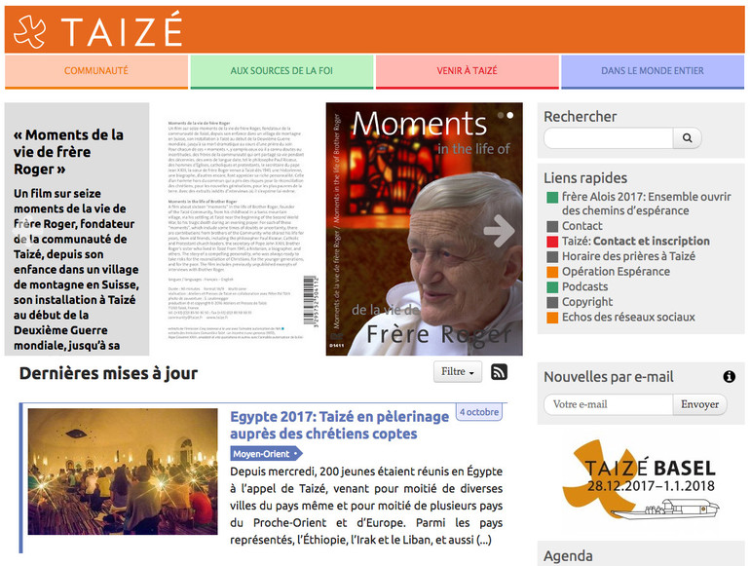Image resolution: width=750 pixels, height=566 pixels.
Task: Open the RSS feed icon
Action: (499, 372)
